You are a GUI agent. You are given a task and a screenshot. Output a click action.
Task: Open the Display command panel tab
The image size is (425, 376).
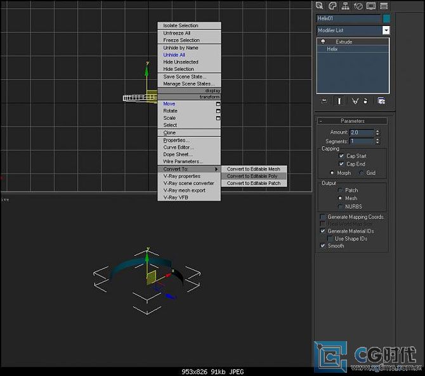coord(371,6)
